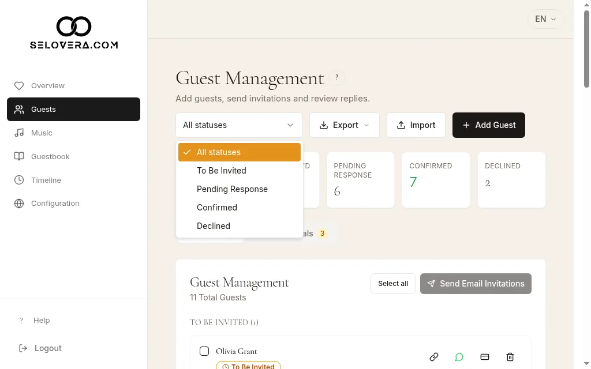Viewport: 591px width, 369px height.
Task: Open the Guestbook page
Action: pyautogui.click(x=73, y=157)
